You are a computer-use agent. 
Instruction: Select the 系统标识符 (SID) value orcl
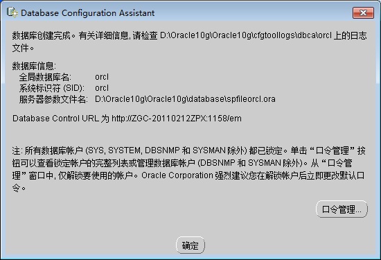coord(102,88)
